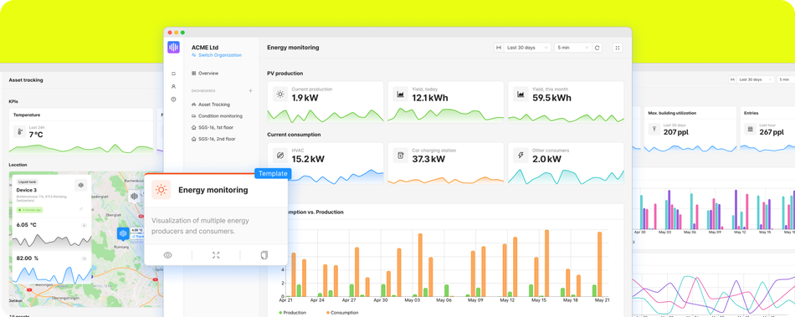Image resolution: width=795 pixels, height=317 pixels.
Task: Click the loop arrows icon in left rail
Action: tap(173, 74)
